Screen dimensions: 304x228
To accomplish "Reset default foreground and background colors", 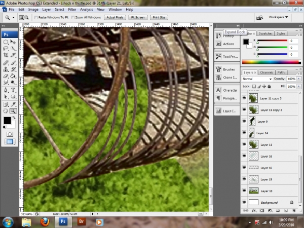I will (x=4, y=127).
